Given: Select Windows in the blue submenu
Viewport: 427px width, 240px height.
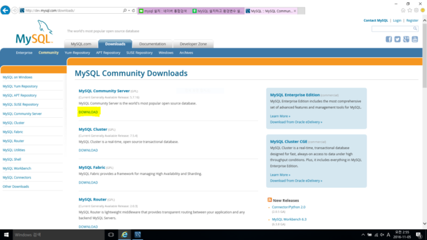Looking at the screenshot, I should click(x=166, y=52).
